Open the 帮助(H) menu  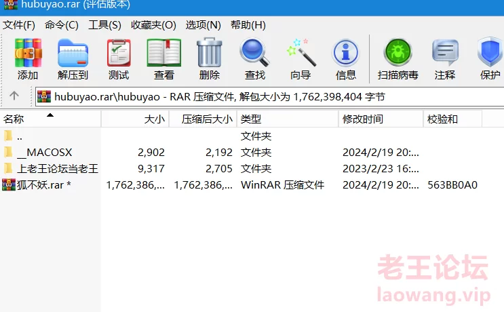tap(248, 24)
